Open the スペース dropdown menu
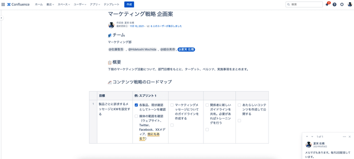The width and height of the screenshot is (354, 159). 64,4
